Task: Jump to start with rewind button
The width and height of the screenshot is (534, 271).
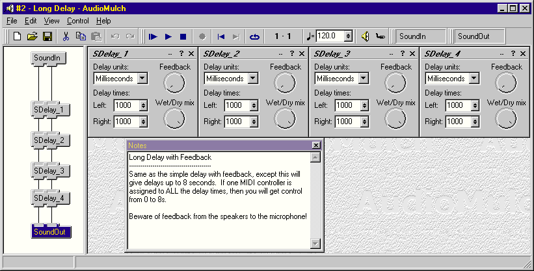Action: pyautogui.click(x=221, y=36)
